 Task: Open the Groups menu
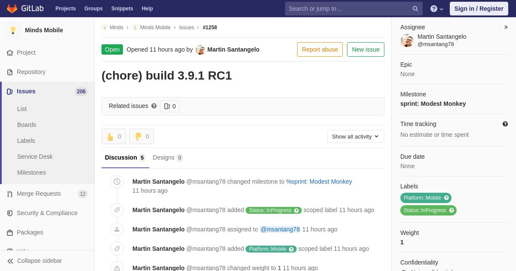(x=93, y=9)
